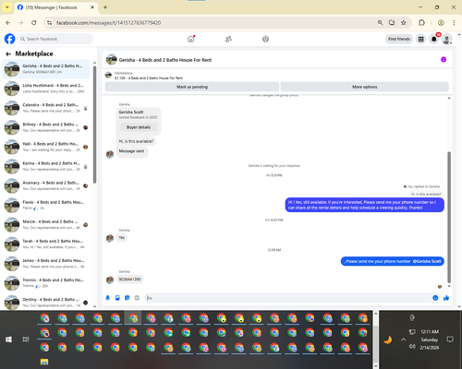Viewport: 462px width, 369px height.
Task: Click the back arrow beside Marketplace
Action: (8, 54)
